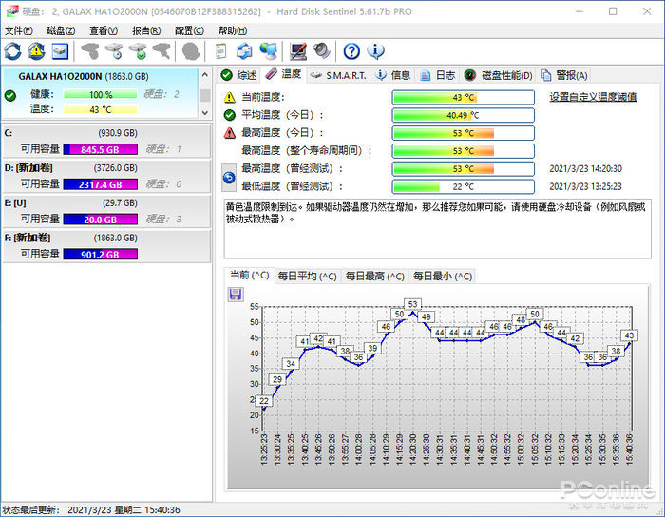Click the 100 % health bar
The image size is (665, 517).
[x=100, y=95]
